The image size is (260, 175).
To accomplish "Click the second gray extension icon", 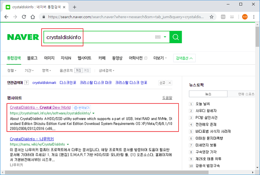I will 232,17.
